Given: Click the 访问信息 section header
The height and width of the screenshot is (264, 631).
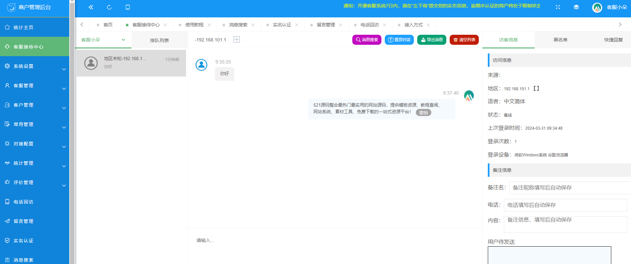Looking at the screenshot, I should [x=559, y=60].
